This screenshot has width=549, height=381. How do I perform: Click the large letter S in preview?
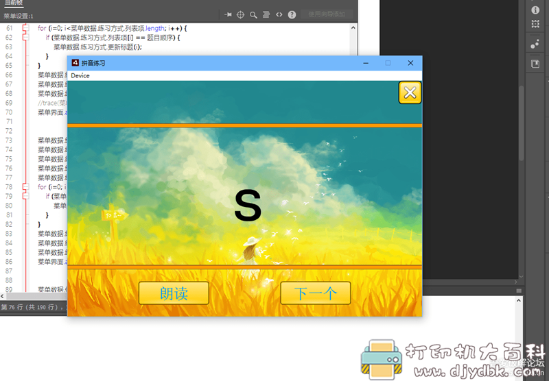(x=248, y=206)
